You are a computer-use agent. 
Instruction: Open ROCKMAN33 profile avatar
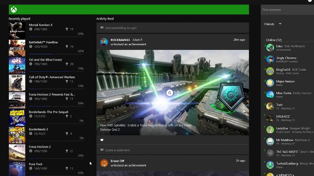104,42
